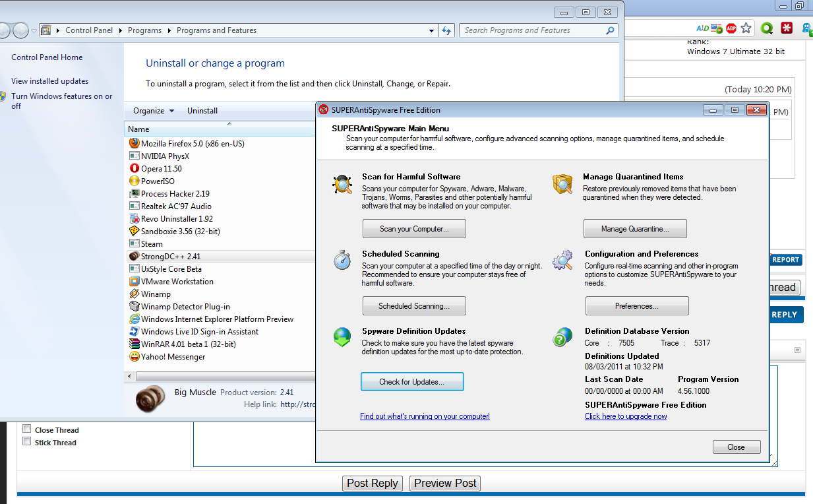Click the SUPERAntiSpyware Close button
This screenshot has width=813, height=504.
click(737, 447)
